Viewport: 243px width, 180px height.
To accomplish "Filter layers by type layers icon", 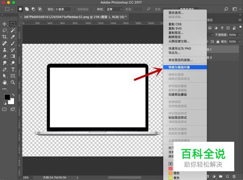I will pos(222,28).
